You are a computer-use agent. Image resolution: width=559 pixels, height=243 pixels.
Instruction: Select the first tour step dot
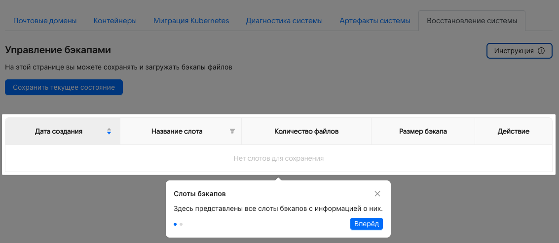[x=175, y=224]
